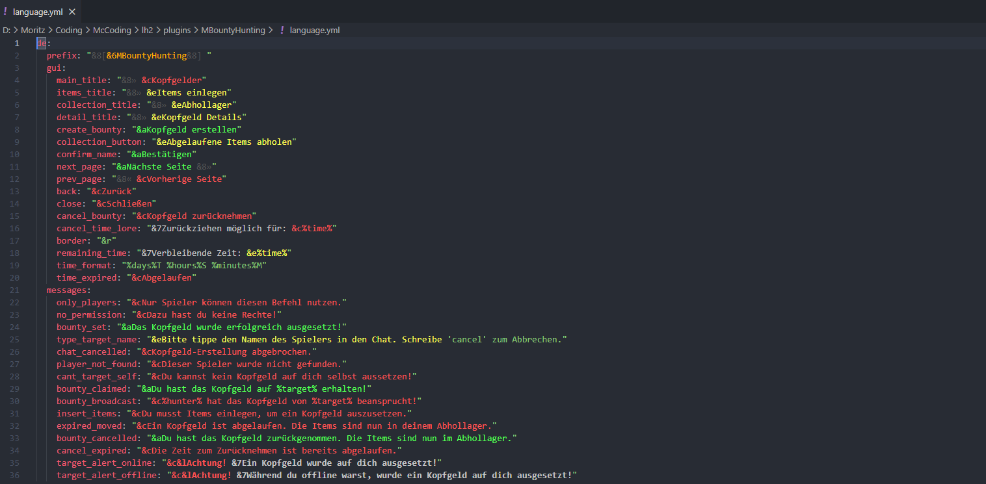Open the plugins breadcrumb folder
The image size is (986, 484).
click(177, 31)
